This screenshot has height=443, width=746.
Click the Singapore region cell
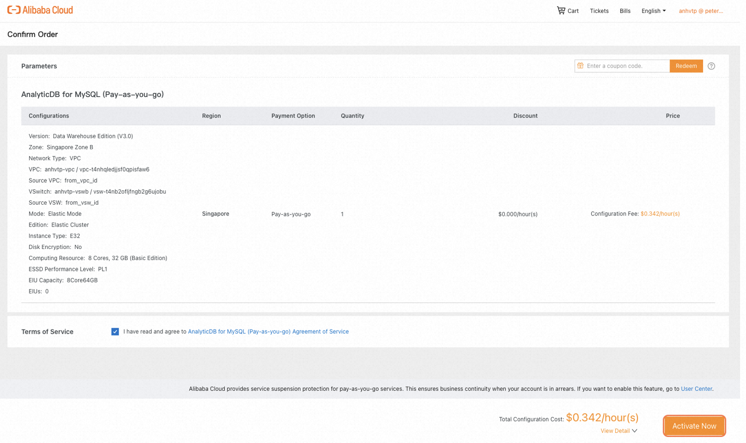216,214
